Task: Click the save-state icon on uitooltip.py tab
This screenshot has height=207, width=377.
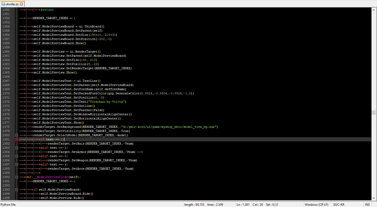Action: (3, 4)
